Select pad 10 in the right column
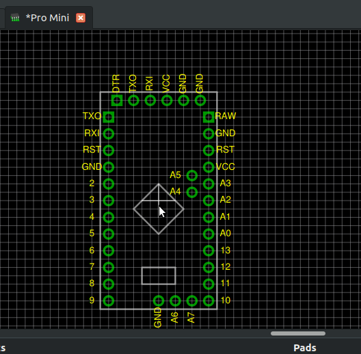The height and width of the screenshot is (354, 361). pos(209,301)
